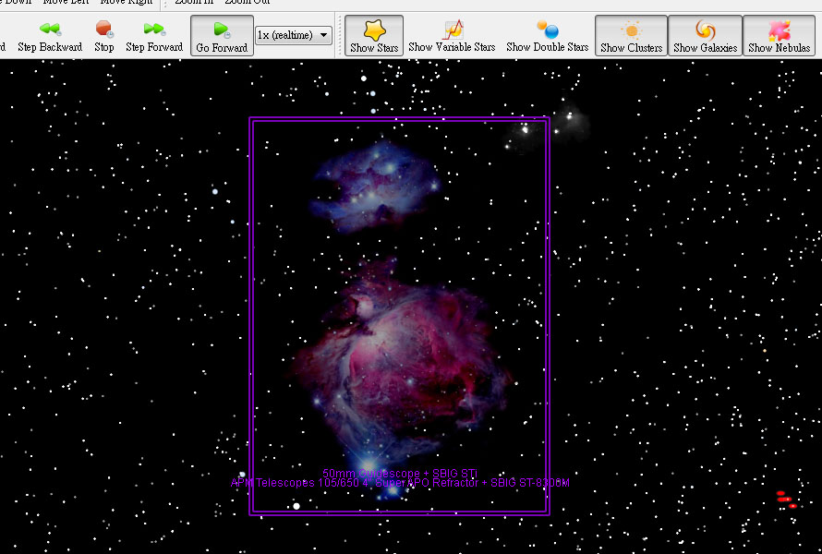
Task: Toggle the Show Nebulas button
Action: tap(780, 35)
